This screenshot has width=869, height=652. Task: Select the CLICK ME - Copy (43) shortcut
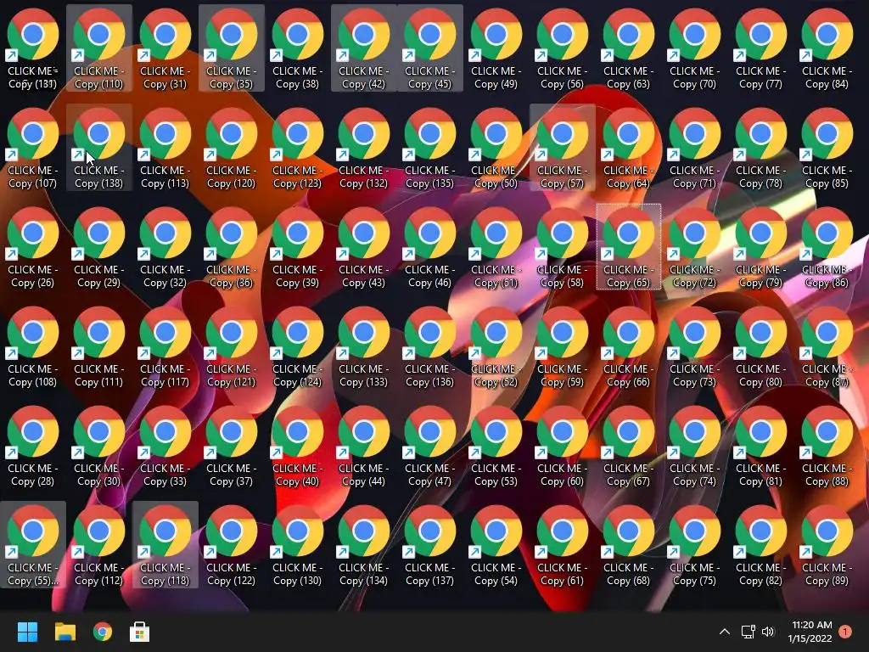[x=363, y=247]
